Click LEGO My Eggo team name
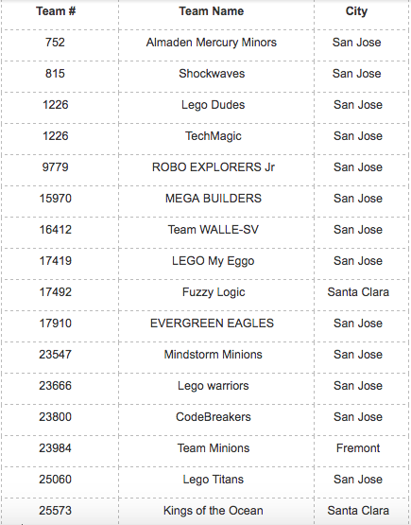The width and height of the screenshot is (411, 525). 213,261
